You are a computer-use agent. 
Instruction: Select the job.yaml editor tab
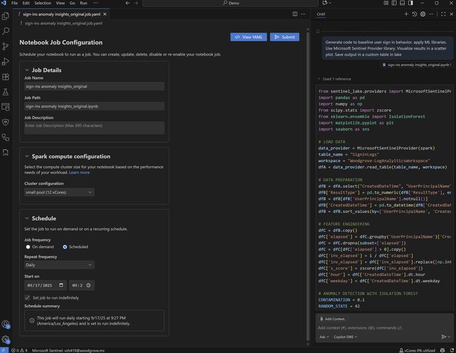point(61,14)
